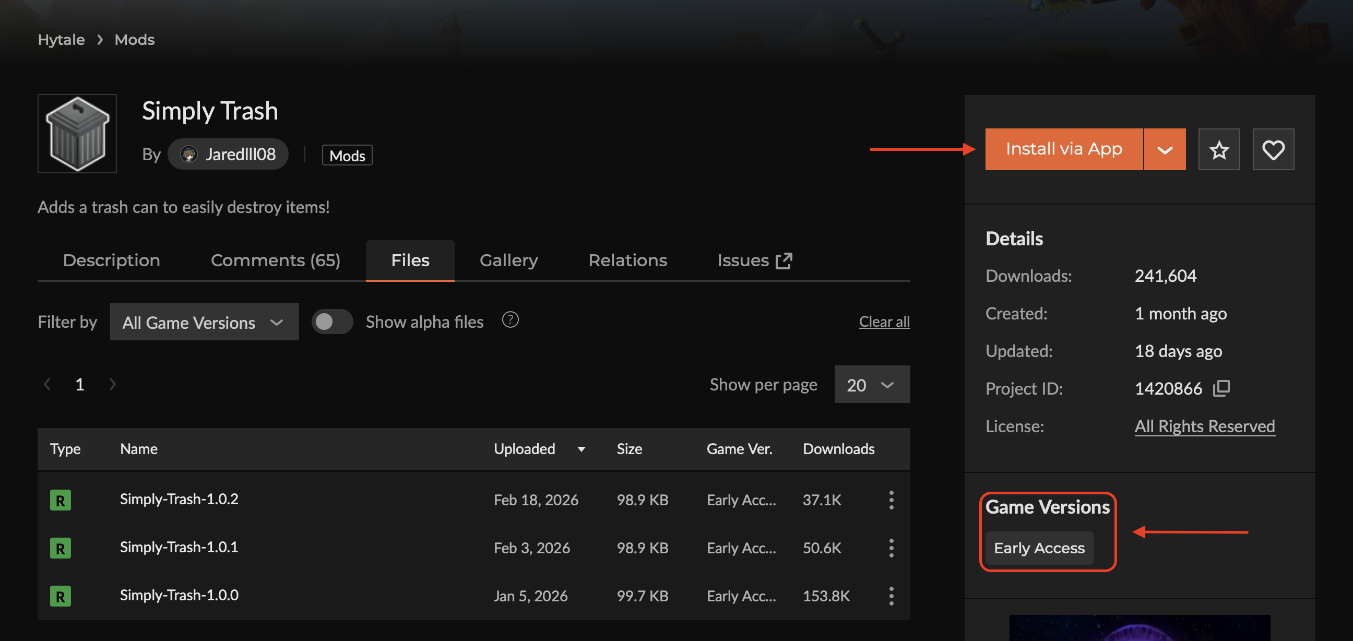Expand the Install via App arrow dropdown
Screen dimensions: 1353x641
coord(1164,150)
